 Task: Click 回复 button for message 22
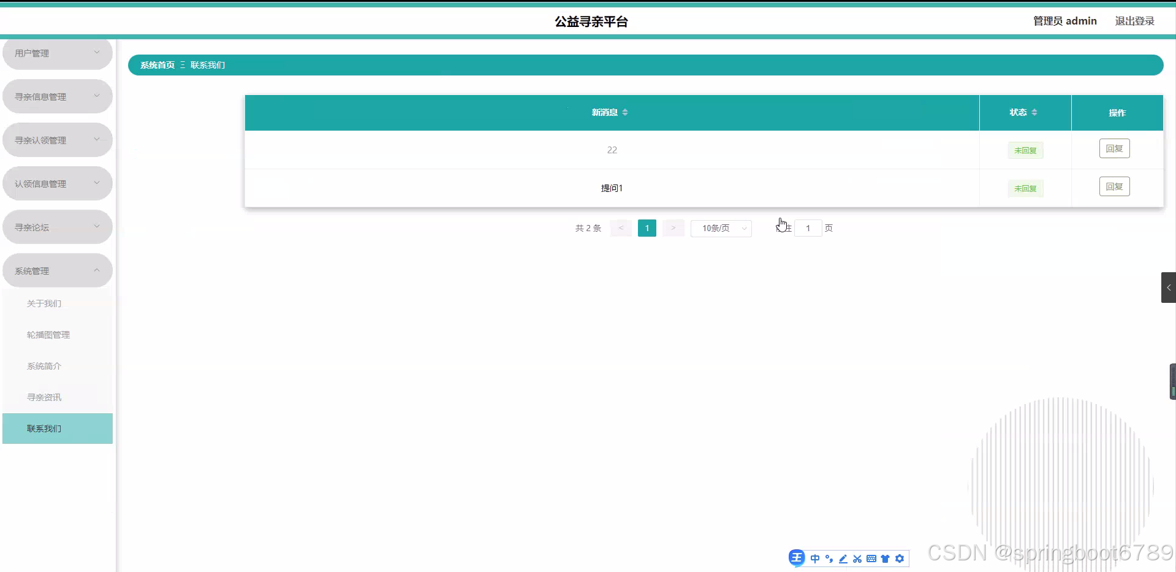[1114, 148]
